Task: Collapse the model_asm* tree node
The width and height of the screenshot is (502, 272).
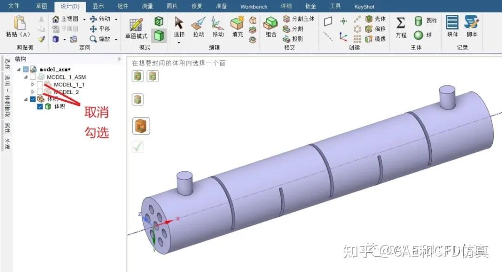Action: pos(19,69)
